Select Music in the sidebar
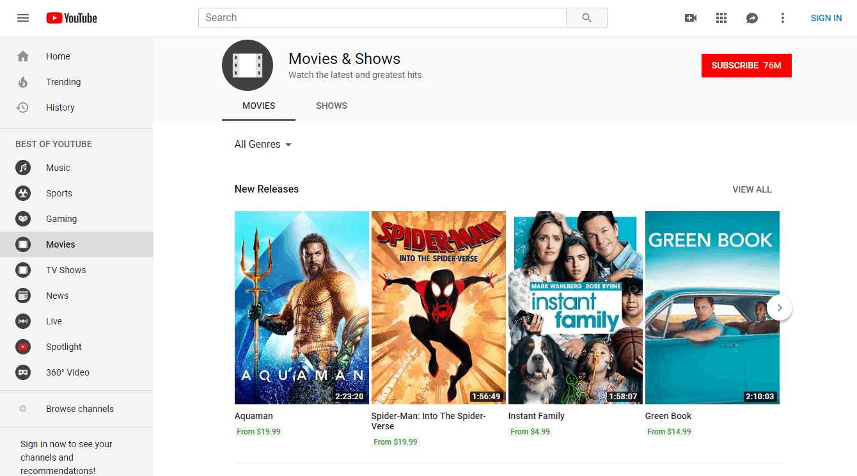The height and width of the screenshot is (476, 857). tap(77, 168)
